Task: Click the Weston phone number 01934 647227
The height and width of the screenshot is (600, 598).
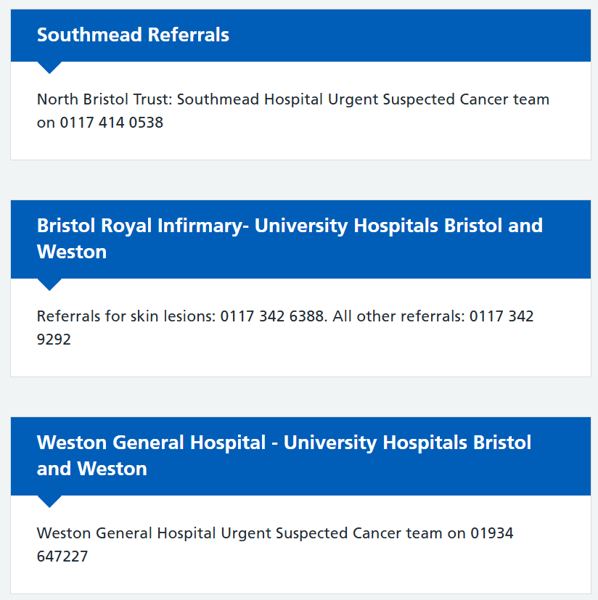Action: tap(275, 545)
